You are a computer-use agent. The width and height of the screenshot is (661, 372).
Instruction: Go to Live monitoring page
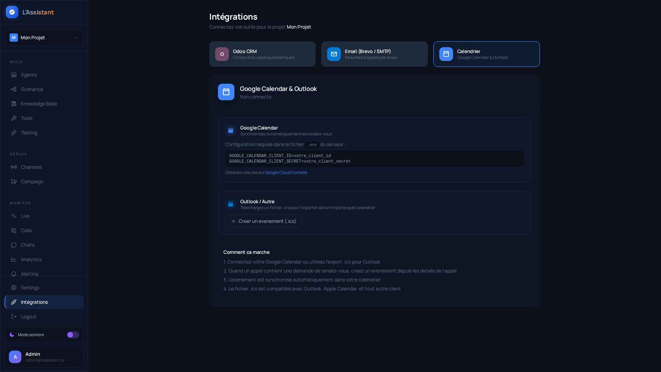pyautogui.click(x=25, y=216)
